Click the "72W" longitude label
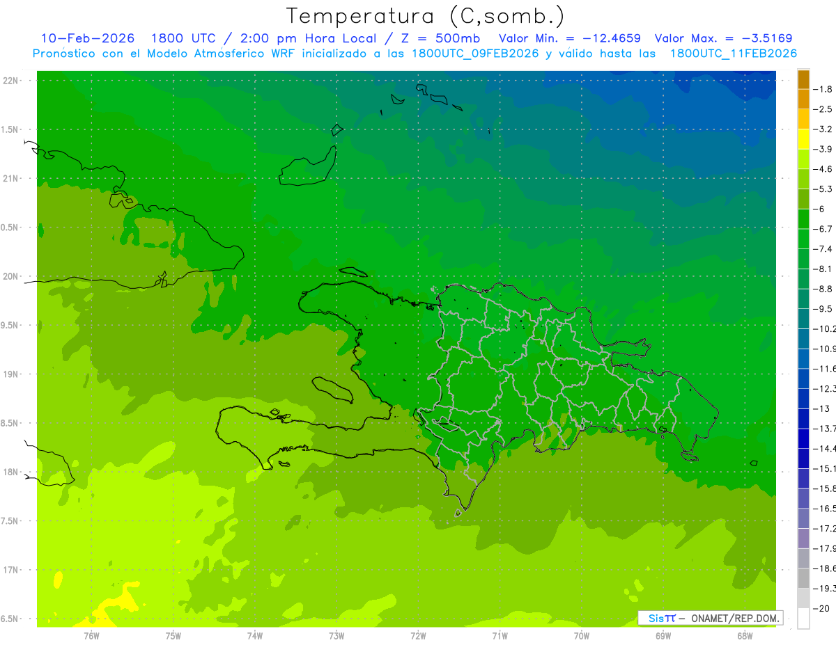This screenshot has height=645, width=836. click(418, 635)
